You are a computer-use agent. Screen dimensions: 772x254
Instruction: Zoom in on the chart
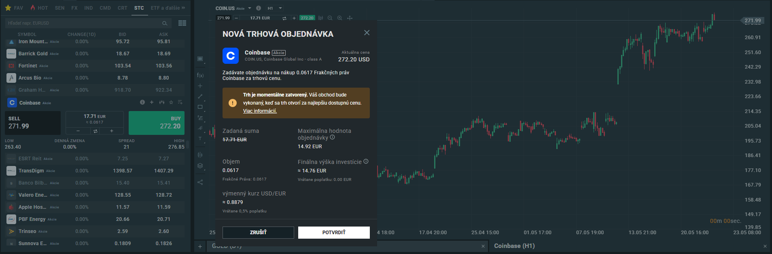(339, 18)
